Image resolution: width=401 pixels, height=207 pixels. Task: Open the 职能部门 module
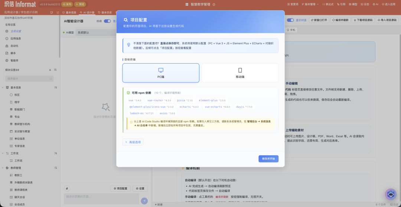point(19,109)
